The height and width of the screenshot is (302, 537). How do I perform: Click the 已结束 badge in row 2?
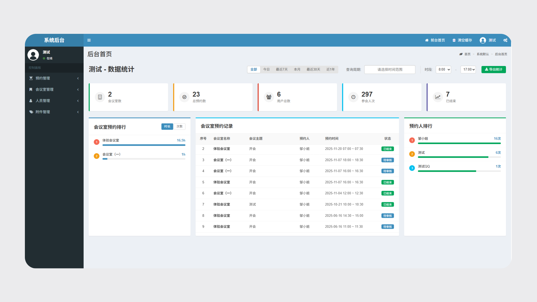pyautogui.click(x=388, y=149)
